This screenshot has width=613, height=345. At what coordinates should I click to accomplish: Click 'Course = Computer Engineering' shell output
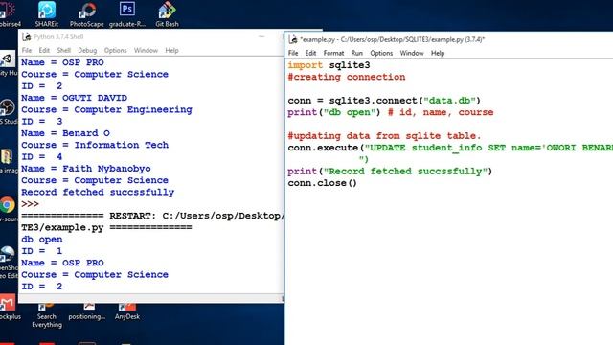pyautogui.click(x=106, y=109)
